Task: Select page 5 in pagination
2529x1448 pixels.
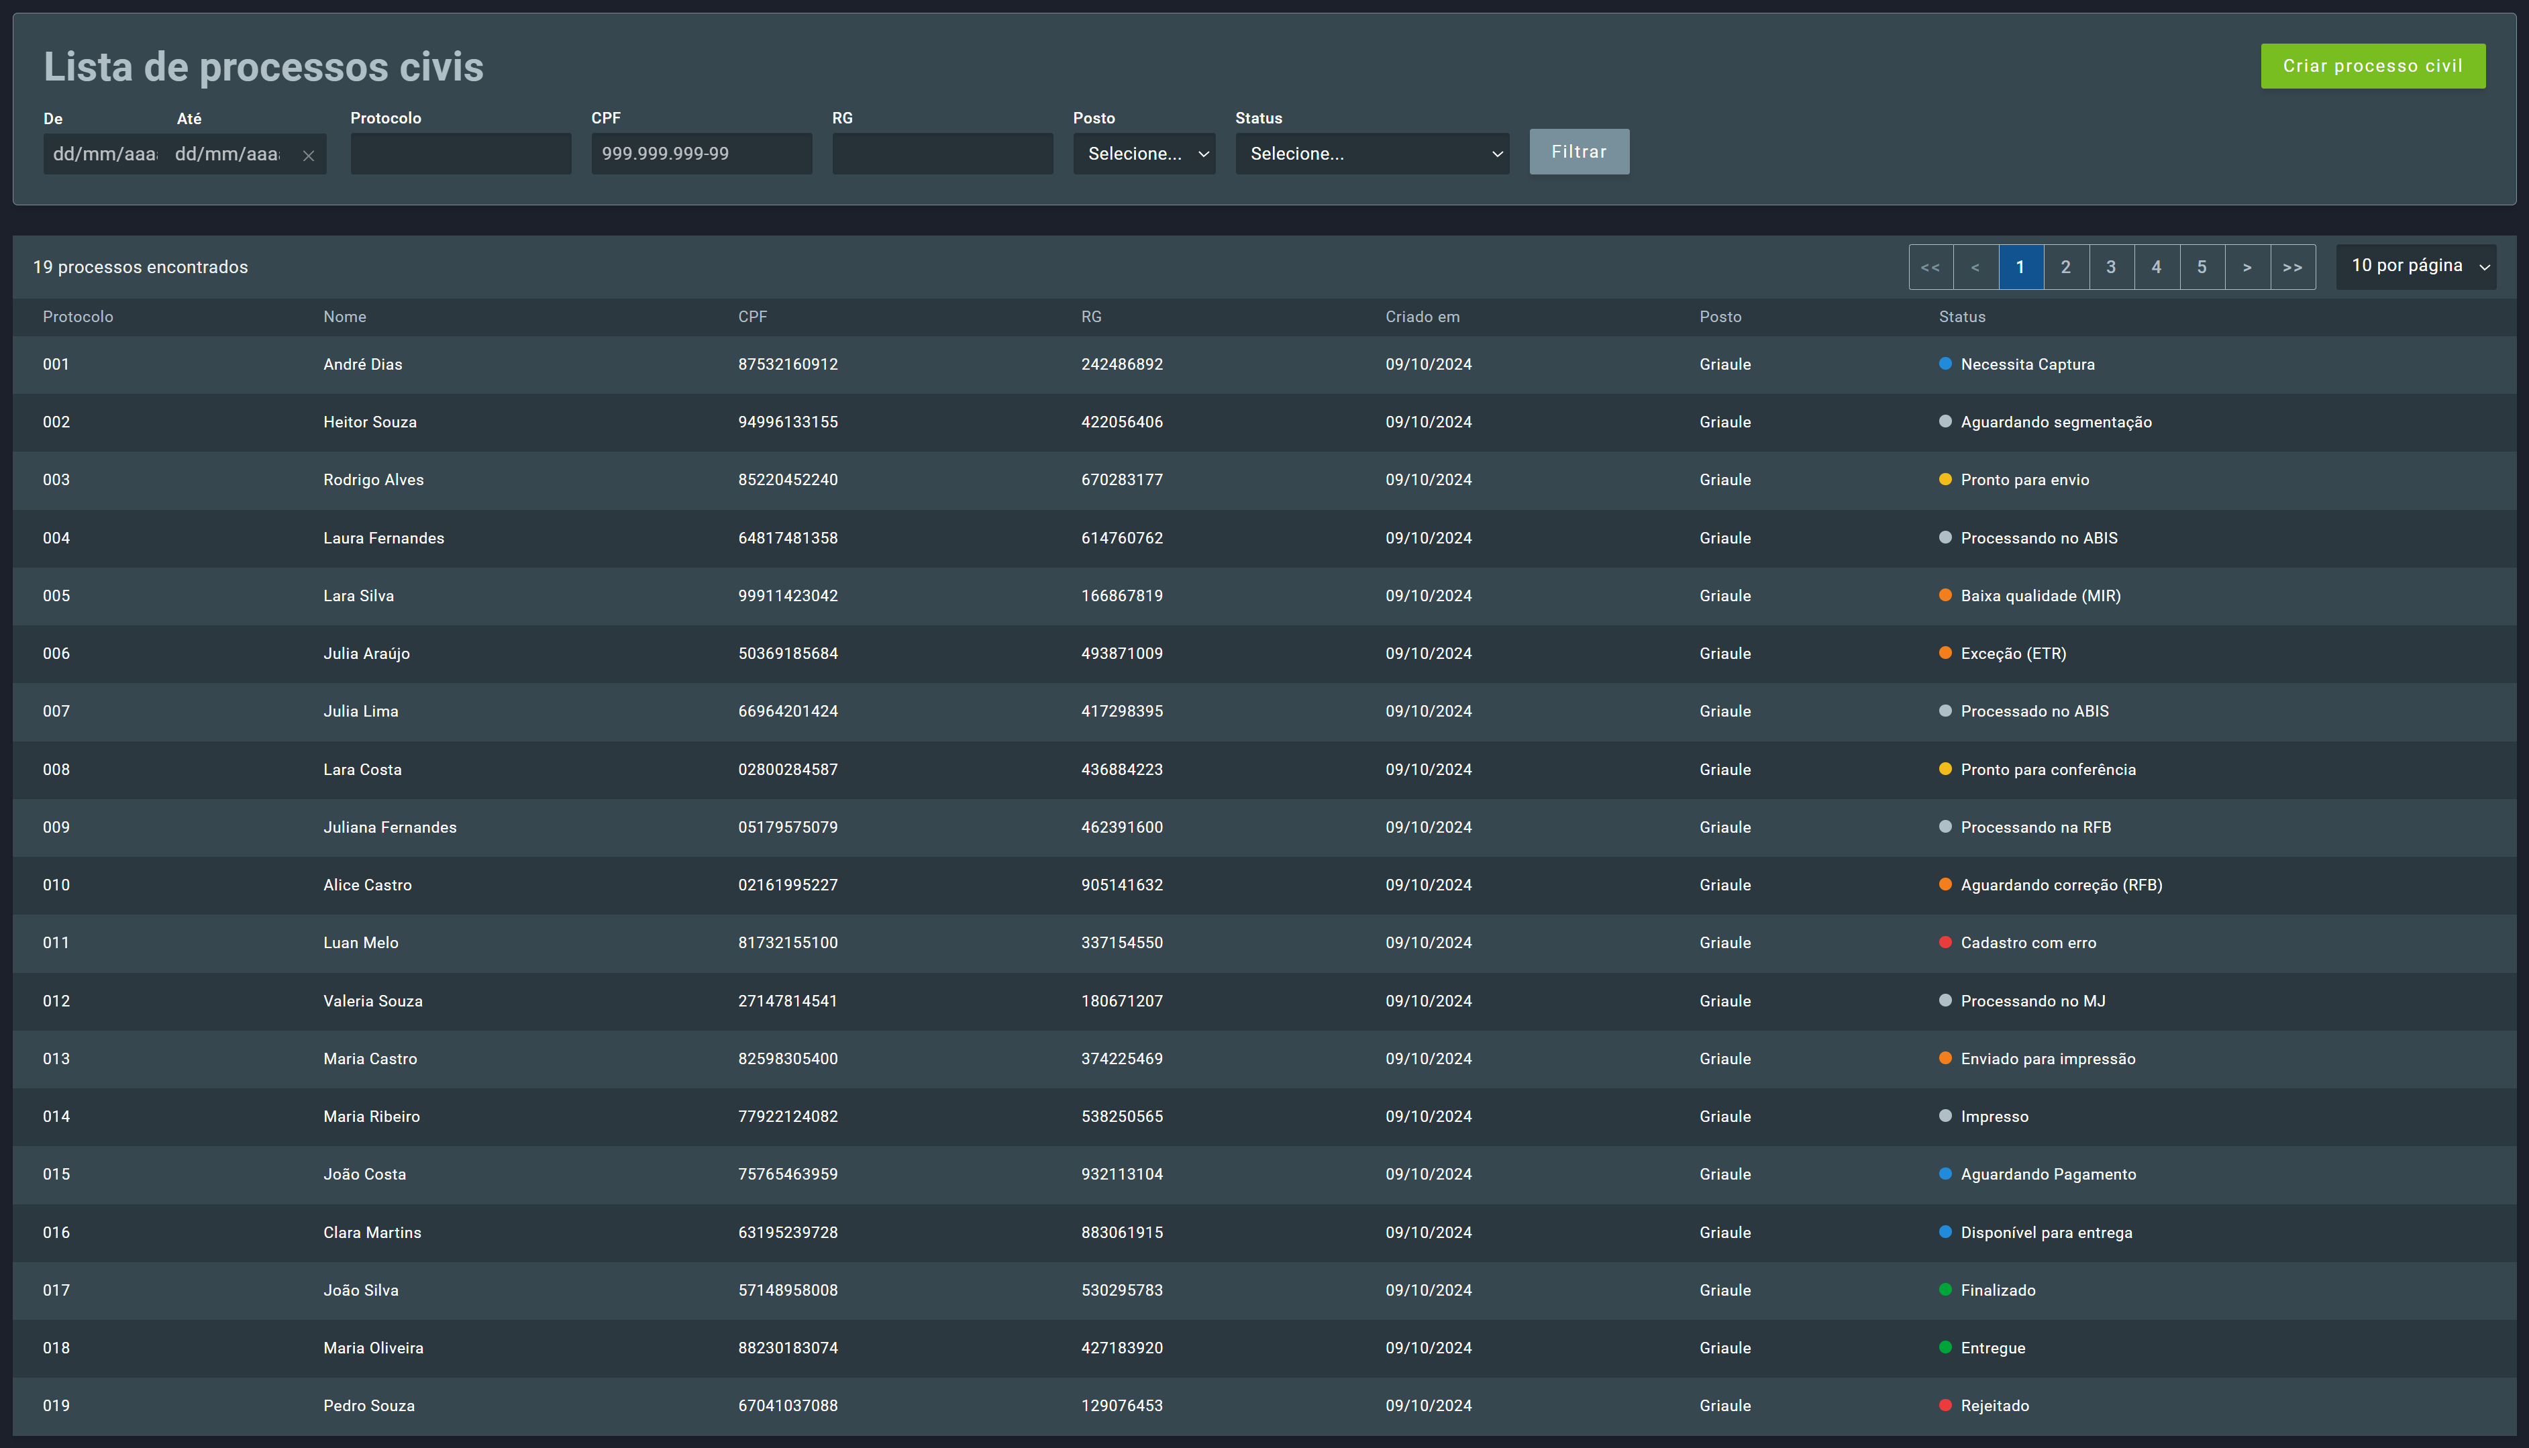Action: pyautogui.click(x=2202, y=268)
